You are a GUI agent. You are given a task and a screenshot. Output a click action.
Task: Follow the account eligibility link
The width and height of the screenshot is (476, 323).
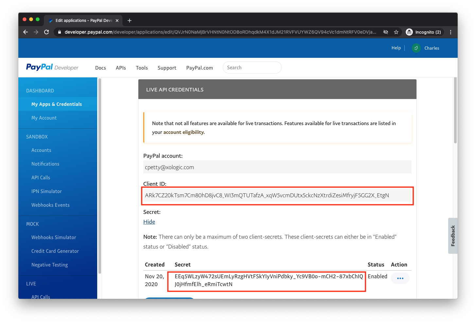click(x=184, y=132)
